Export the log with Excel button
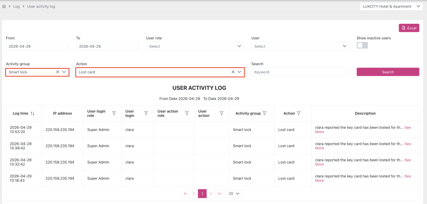 point(409,28)
